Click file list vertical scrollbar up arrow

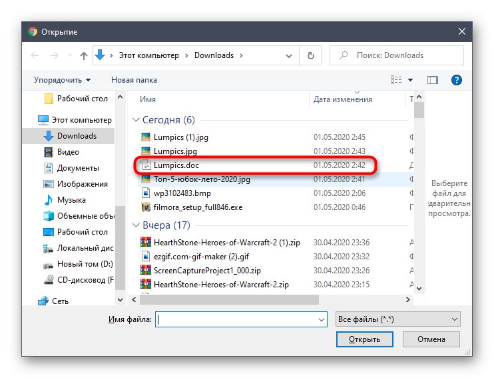419,97
